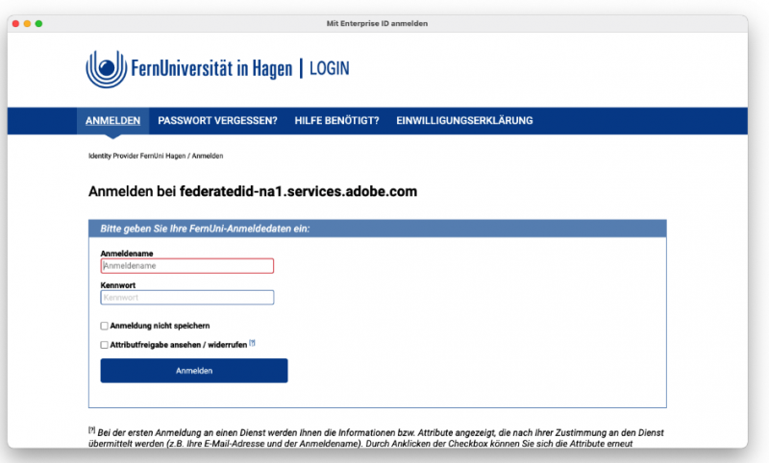769x463 pixels.
Task: Click the blue Anmelden submit button
Action: (x=194, y=371)
